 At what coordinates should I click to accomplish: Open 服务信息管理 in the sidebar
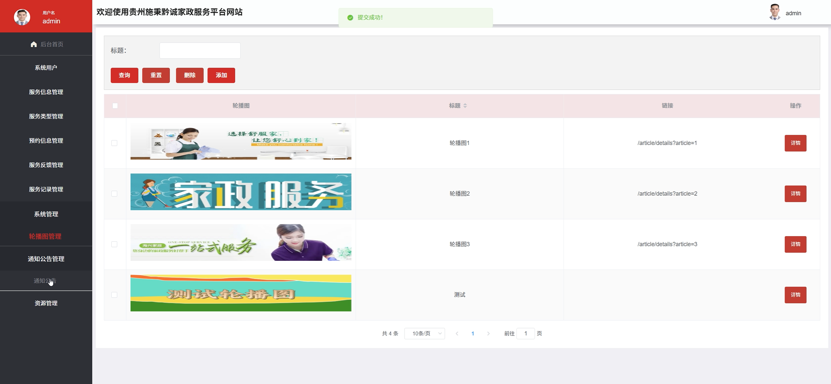coord(46,92)
